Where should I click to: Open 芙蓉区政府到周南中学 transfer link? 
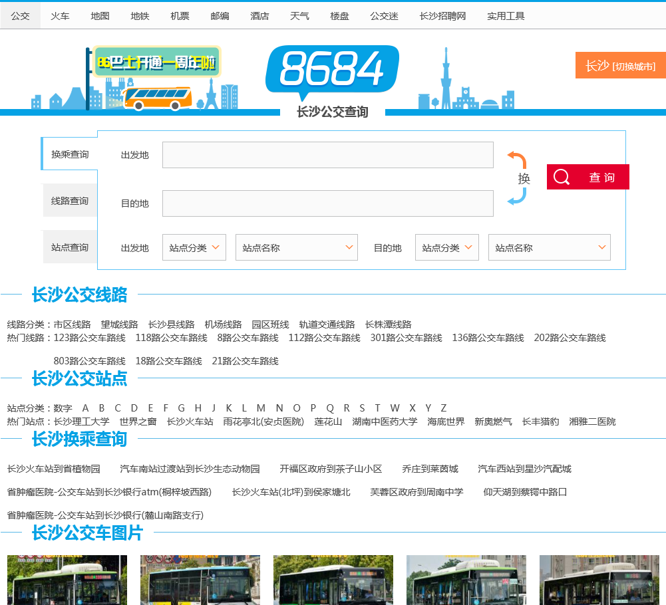pos(416,492)
